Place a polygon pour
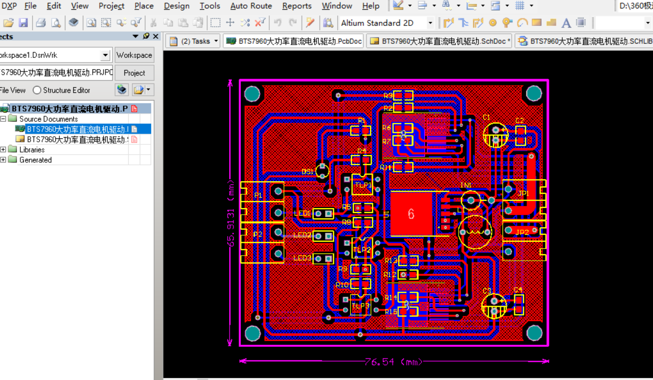Image resolution: width=653 pixels, height=380 pixels. coord(551,23)
